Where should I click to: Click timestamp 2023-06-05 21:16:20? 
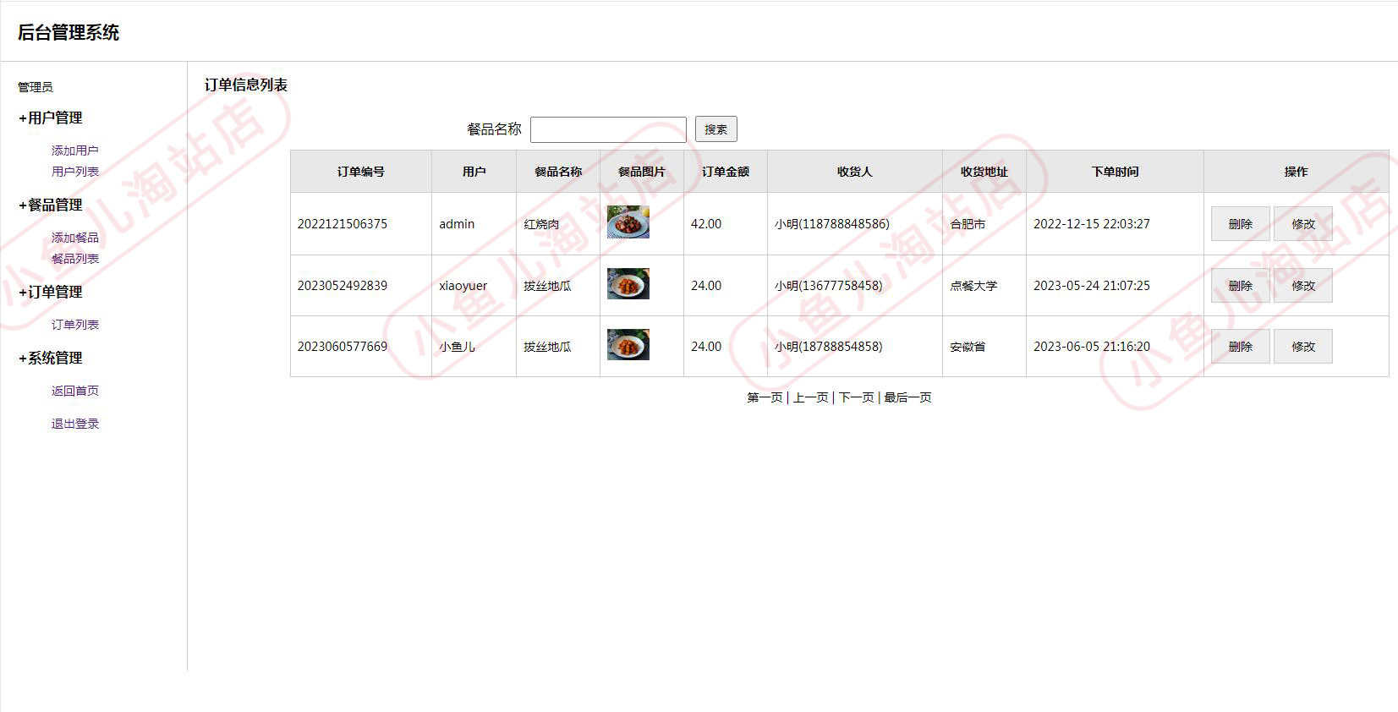pyautogui.click(x=1092, y=347)
